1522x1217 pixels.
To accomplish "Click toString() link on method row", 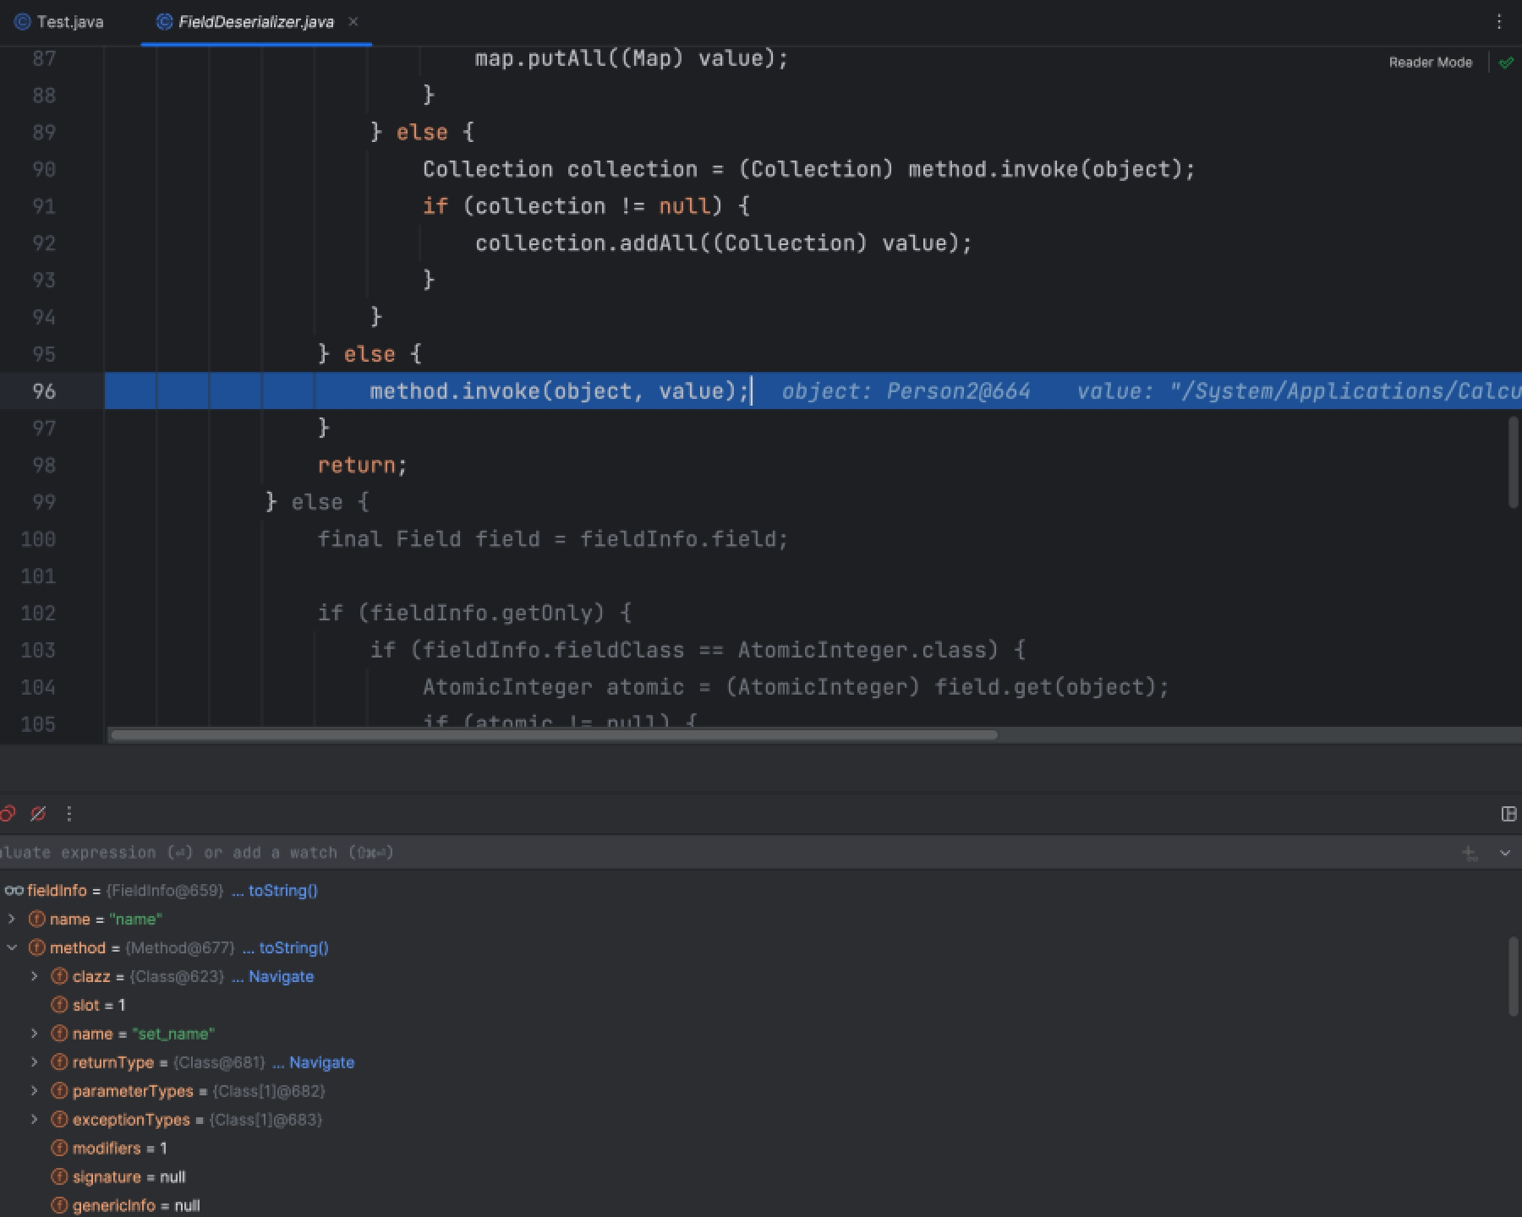I will point(293,948).
